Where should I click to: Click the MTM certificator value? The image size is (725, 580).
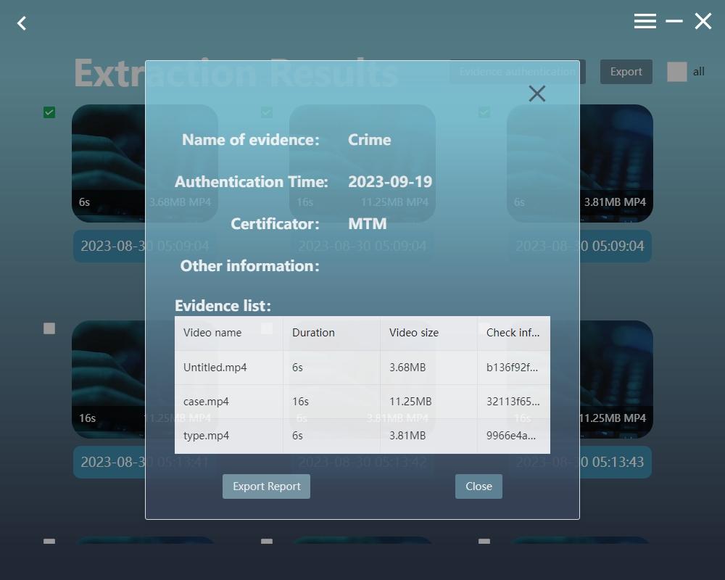click(367, 224)
